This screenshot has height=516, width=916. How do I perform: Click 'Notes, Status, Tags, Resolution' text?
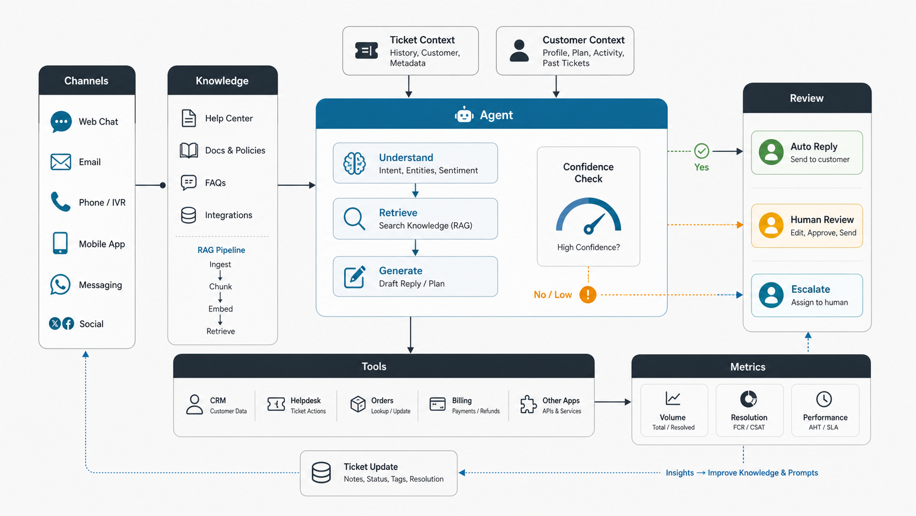393,479
